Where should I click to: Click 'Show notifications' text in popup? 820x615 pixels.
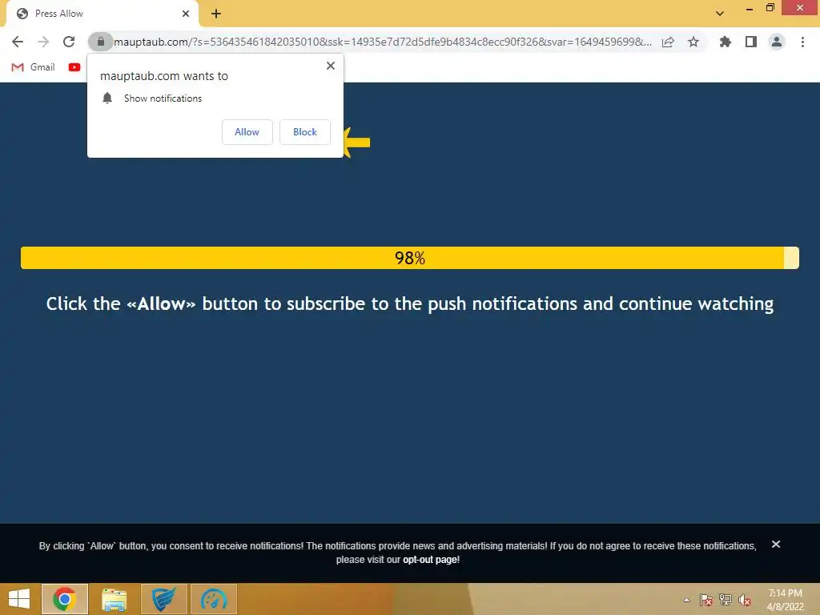163,98
